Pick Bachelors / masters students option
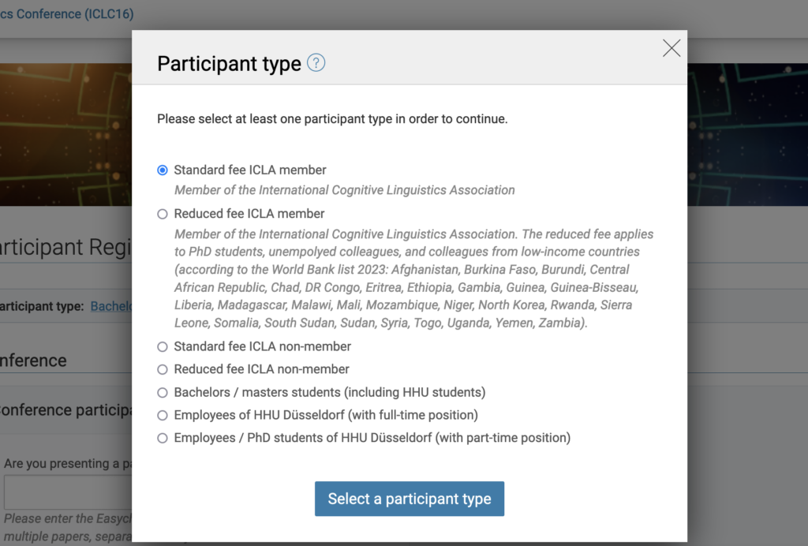Screen dimensions: 808x546 (x=163, y=392)
